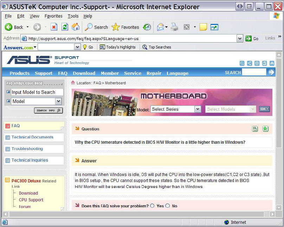
Task: Click the Stop loading icon
Action: pyautogui.click(x=54, y=27)
